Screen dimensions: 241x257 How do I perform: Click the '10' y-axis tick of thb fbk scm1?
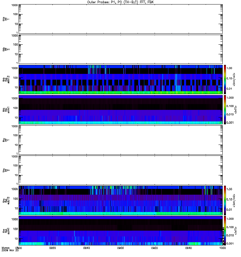[x=16, y=118]
